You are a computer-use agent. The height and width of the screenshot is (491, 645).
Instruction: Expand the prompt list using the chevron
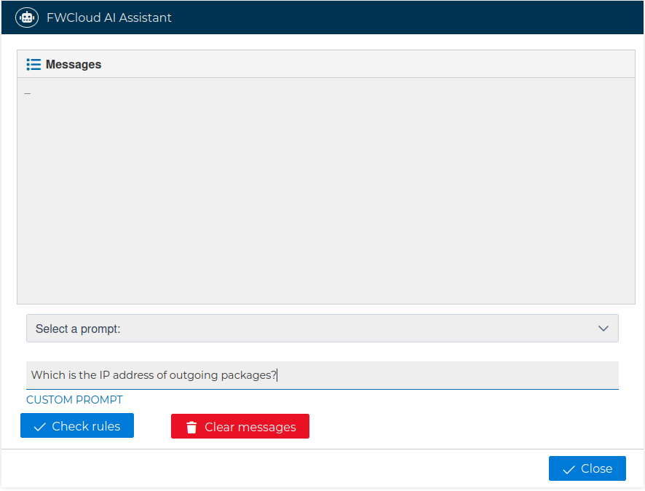(604, 328)
